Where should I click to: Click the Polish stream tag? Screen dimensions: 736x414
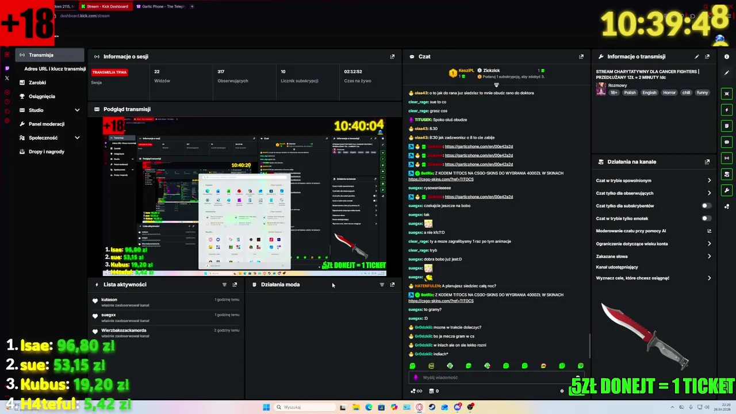coord(630,93)
